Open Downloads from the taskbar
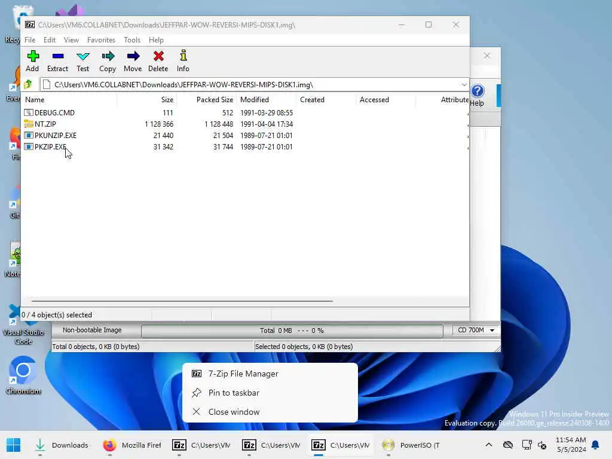This screenshot has height=459, width=612. pyautogui.click(x=62, y=445)
